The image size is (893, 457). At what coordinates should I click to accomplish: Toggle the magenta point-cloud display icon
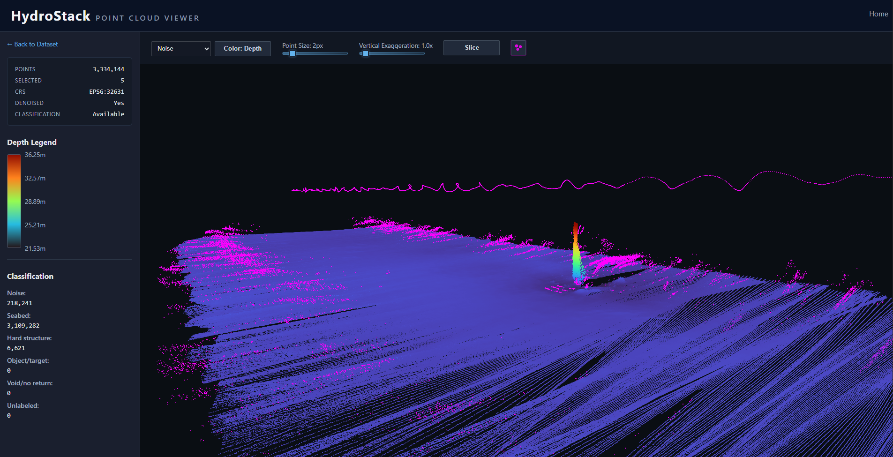pyautogui.click(x=518, y=47)
